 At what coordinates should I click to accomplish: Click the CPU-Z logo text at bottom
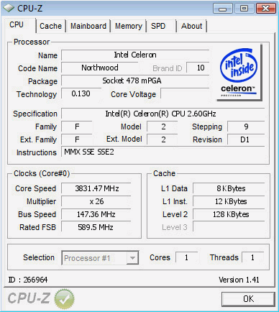coord(29,298)
